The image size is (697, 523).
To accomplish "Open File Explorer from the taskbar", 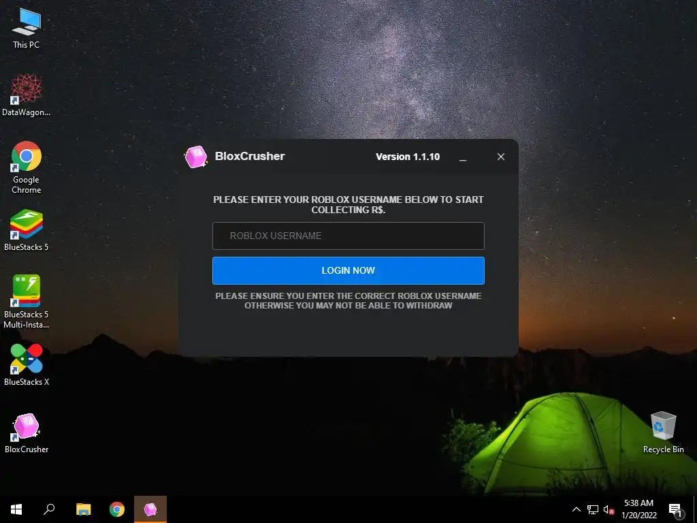I will pos(83,509).
